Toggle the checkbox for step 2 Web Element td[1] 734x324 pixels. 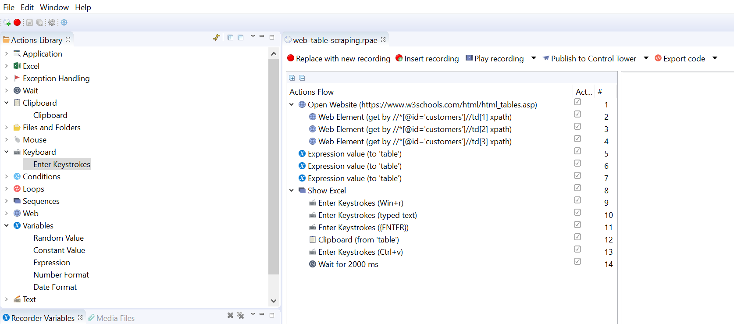(x=577, y=114)
